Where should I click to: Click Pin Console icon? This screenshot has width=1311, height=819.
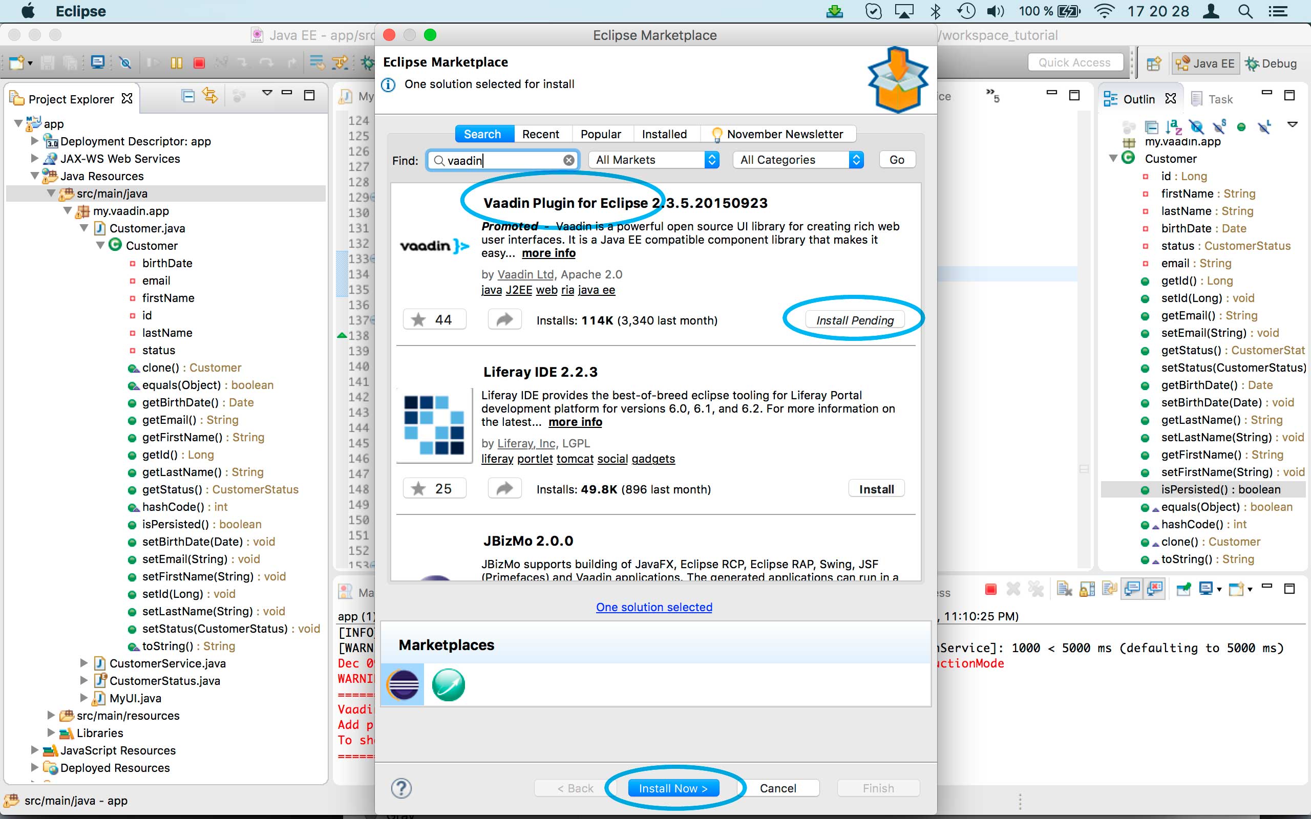pyautogui.click(x=1183, y=589)
